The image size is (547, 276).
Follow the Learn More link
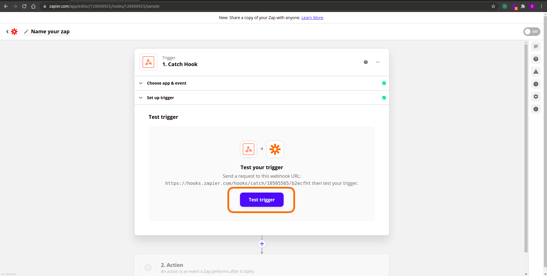(312, 18)
